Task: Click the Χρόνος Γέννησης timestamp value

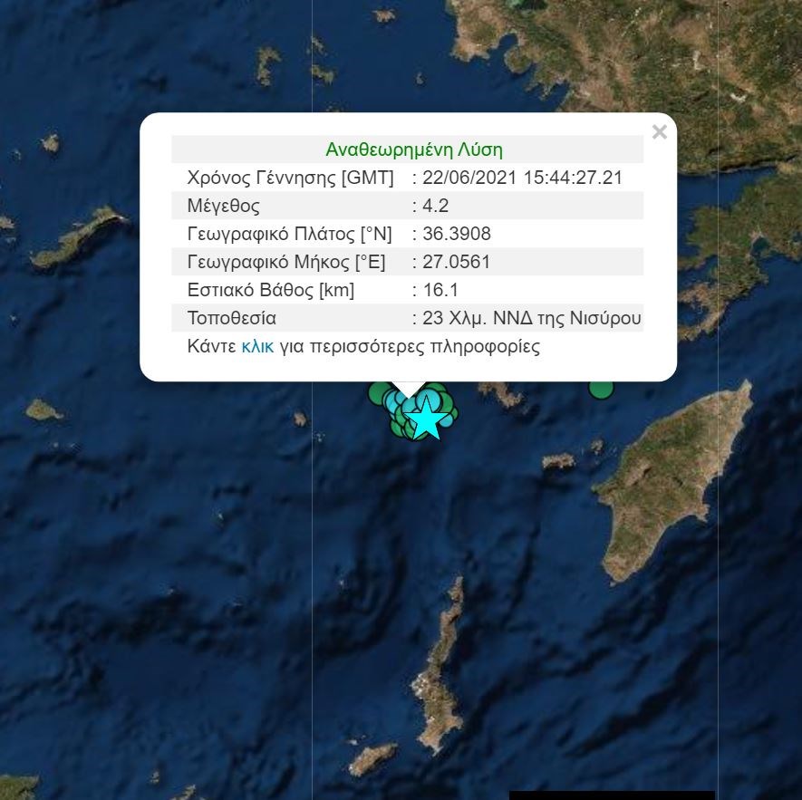Action: tap(522, 178)
